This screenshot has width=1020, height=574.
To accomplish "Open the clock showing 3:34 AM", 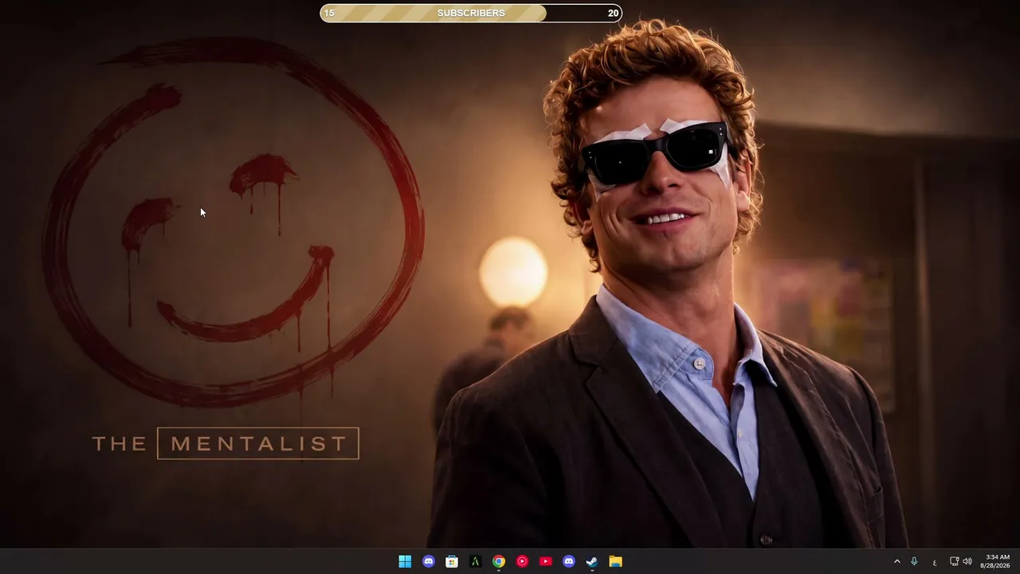I will pos(995,561).
